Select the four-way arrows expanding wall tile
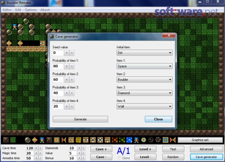Viewport: 225px width, 162px height. [100, 140]
